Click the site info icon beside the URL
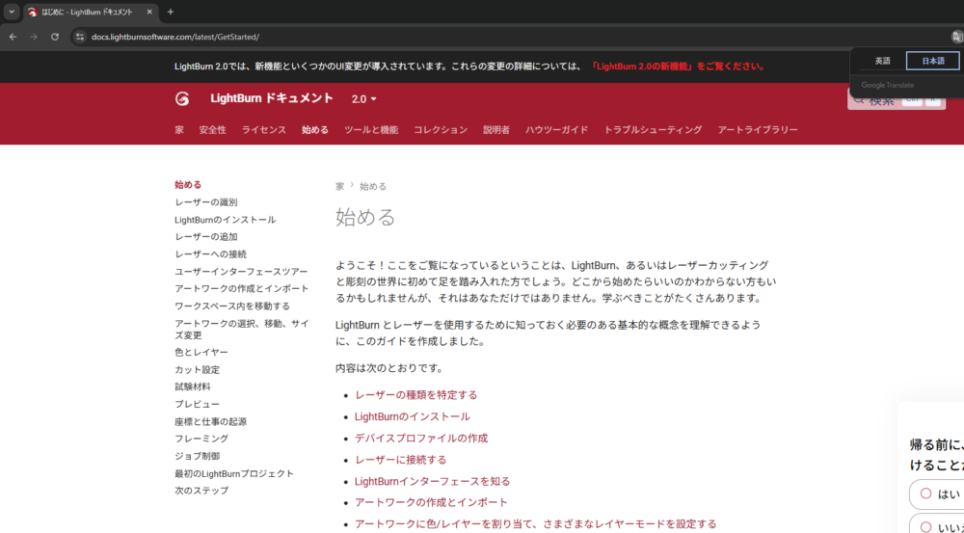Screen dimensions: 964x533 coord(80,37)
